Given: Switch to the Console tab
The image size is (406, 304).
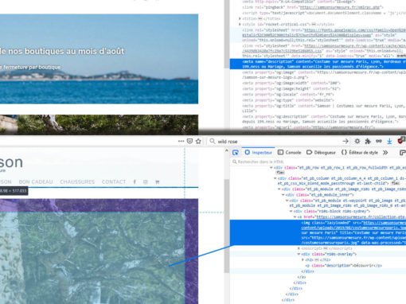Looking at the screenshot, I should (290, 153).
